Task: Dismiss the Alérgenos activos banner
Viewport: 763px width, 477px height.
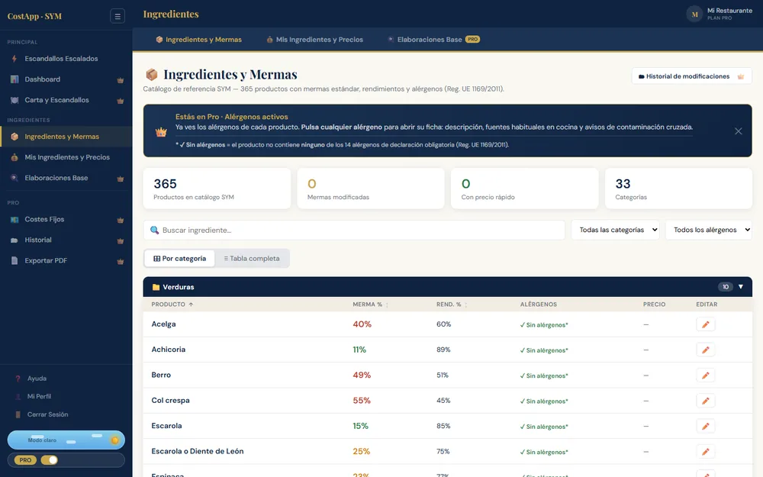Action: click(x=738, y=131)
